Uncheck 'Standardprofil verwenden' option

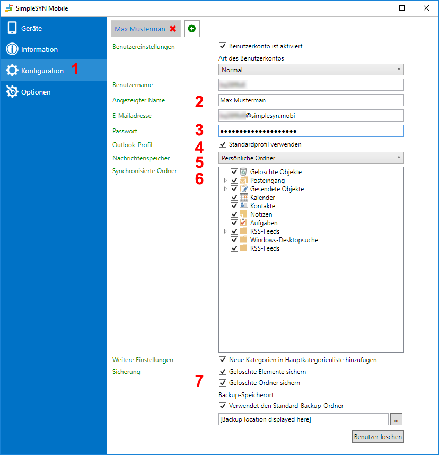pos(223,144)
